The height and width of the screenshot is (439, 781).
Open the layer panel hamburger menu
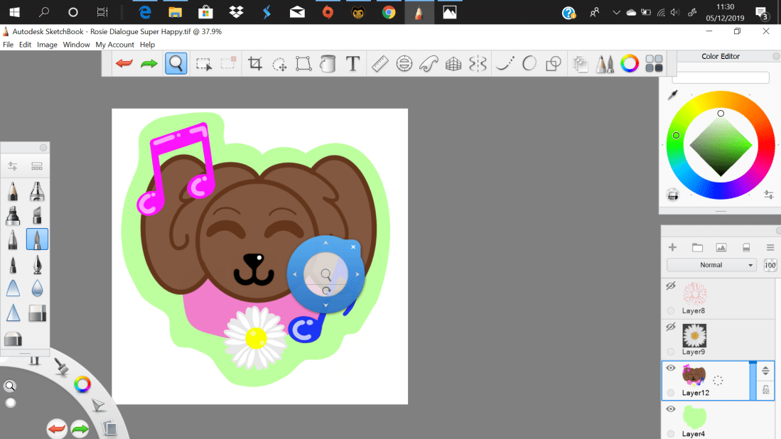tap(770, 247)
